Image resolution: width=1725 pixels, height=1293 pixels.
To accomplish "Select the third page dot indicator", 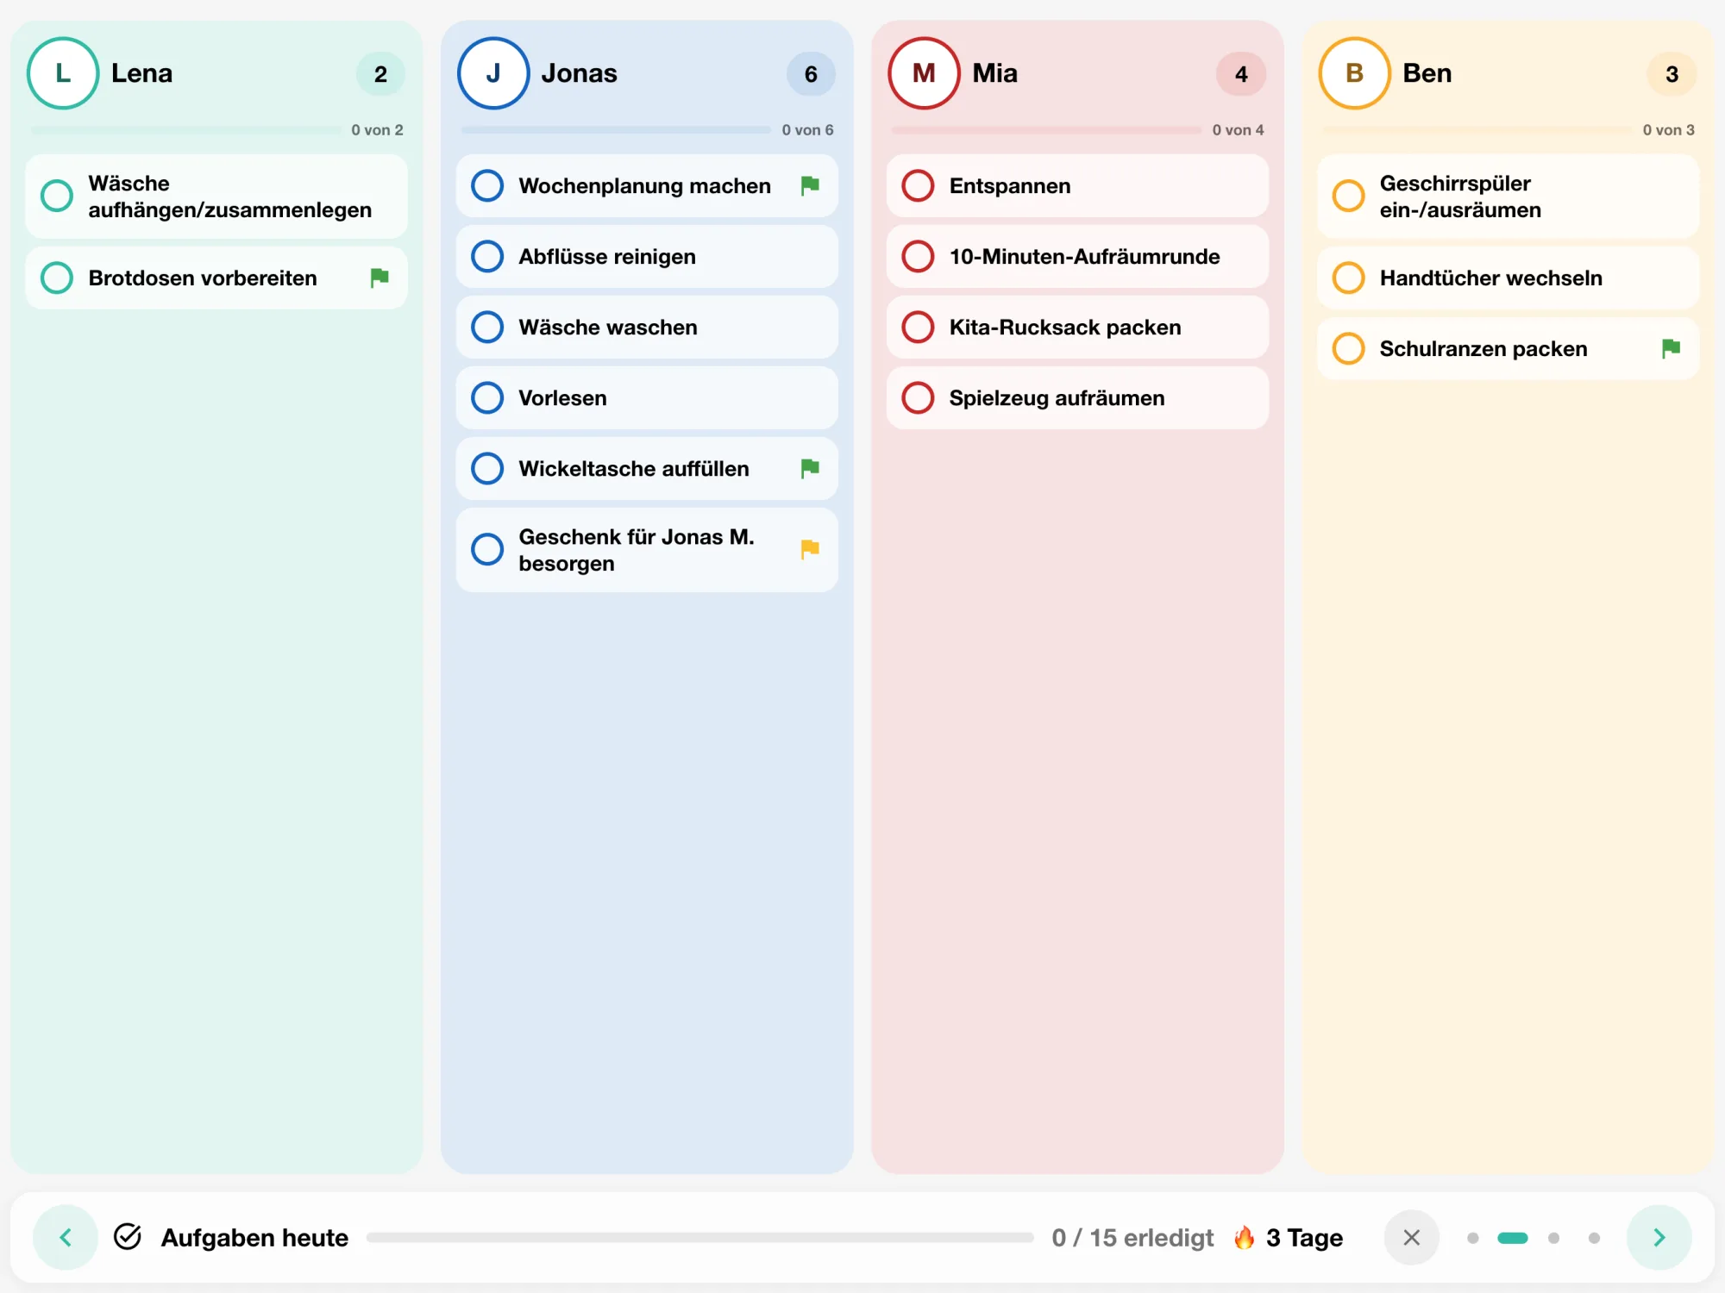I will pos(1553,1238).
